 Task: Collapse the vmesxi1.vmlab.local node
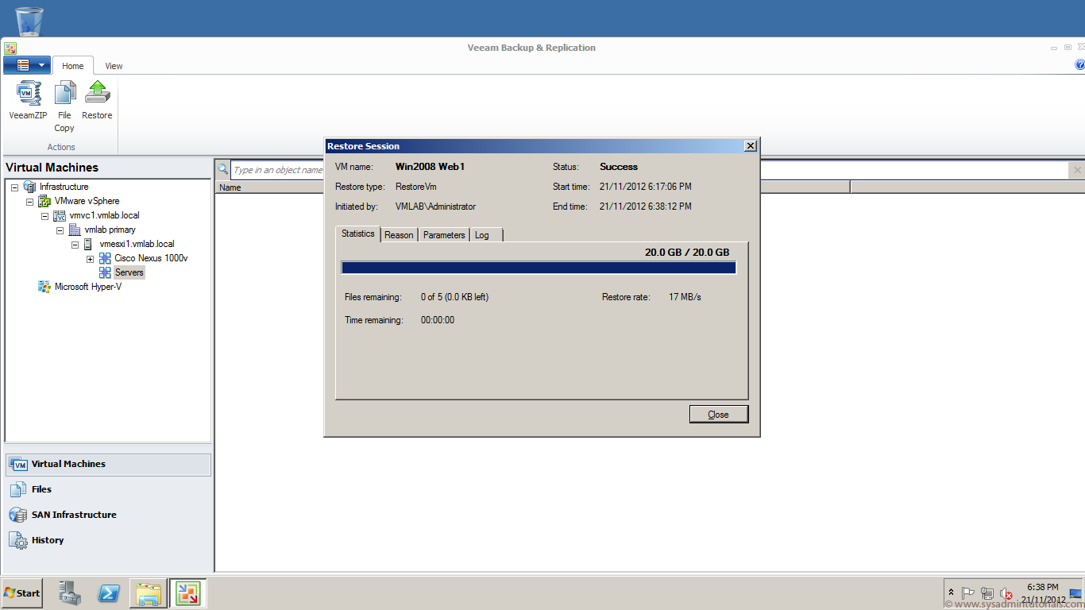pyautogui.click(x=75, y=245)
